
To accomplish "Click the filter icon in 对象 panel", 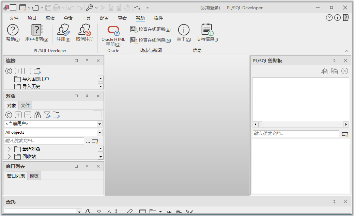I will 47,115.
